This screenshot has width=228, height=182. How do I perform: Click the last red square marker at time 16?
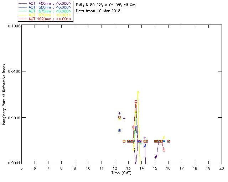[169, 141]
